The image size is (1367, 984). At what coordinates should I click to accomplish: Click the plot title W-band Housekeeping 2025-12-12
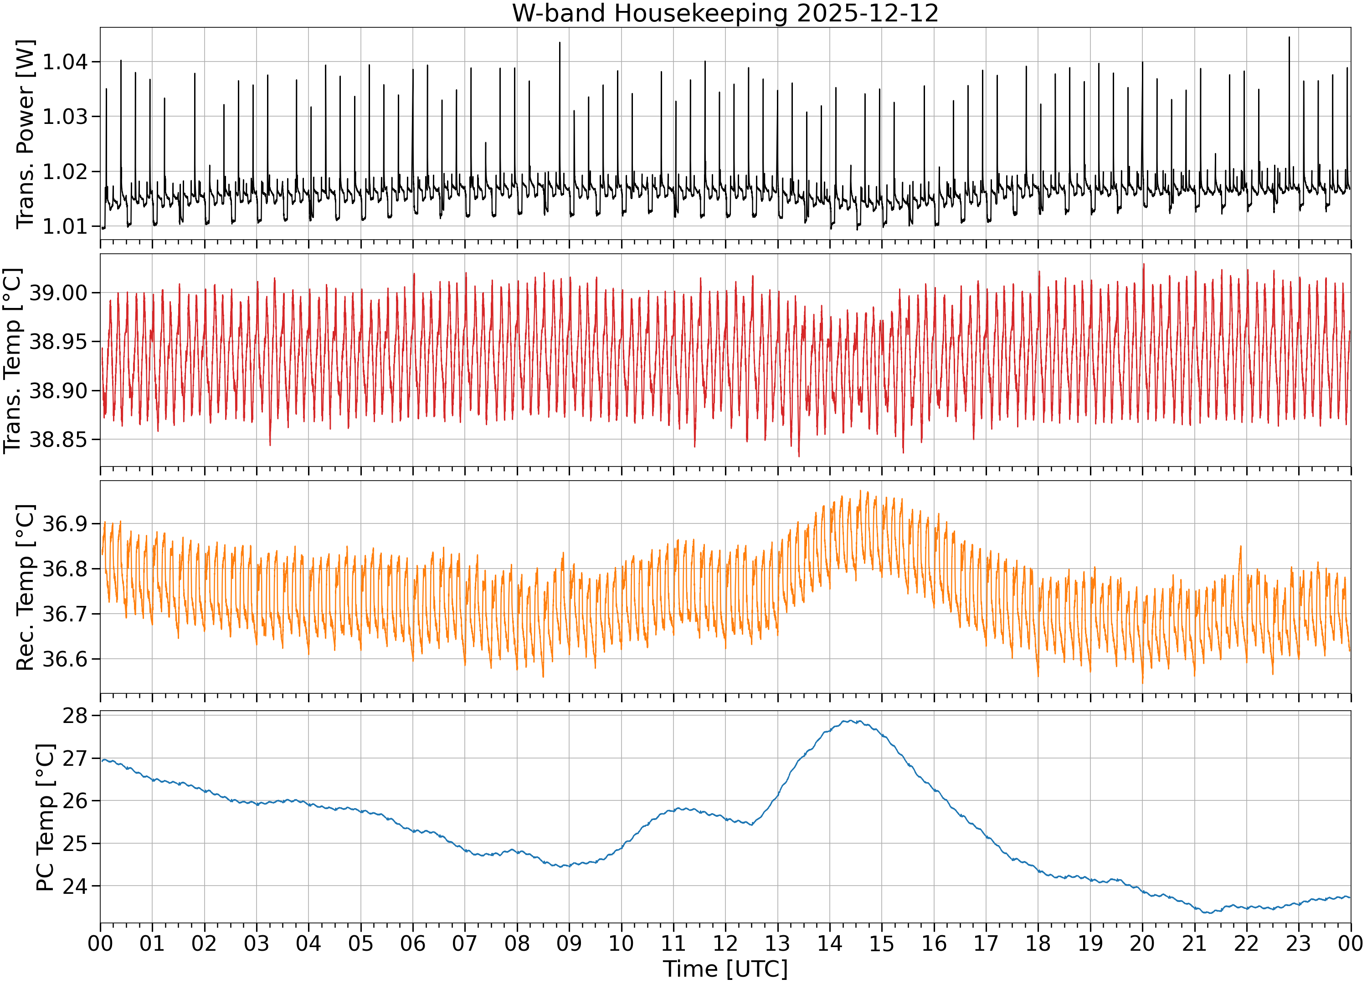point(725,13)
